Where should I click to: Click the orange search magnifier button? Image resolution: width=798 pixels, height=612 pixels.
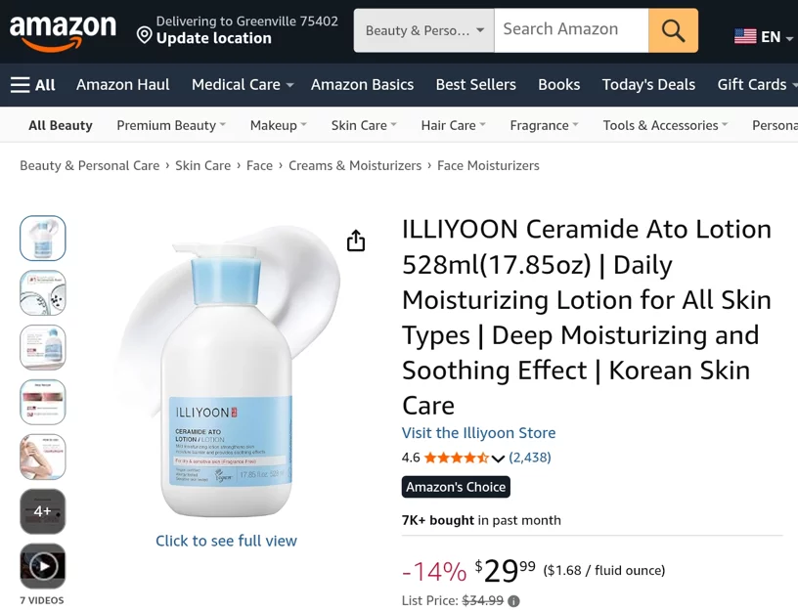point(673,30)
